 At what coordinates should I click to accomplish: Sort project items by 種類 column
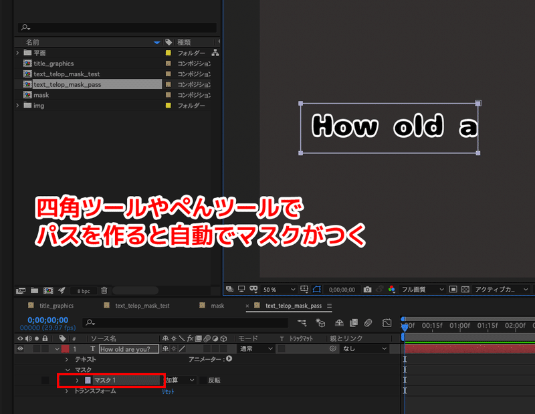[x=184, y=42]
